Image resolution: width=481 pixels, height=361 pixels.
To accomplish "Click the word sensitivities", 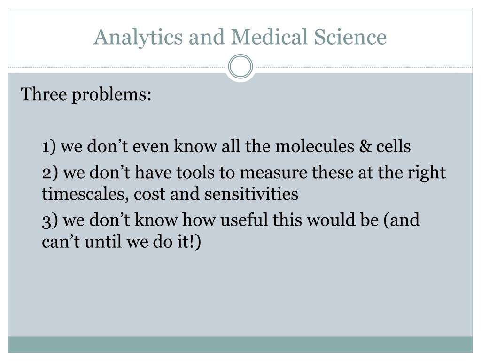I will (x=251, y=194).
